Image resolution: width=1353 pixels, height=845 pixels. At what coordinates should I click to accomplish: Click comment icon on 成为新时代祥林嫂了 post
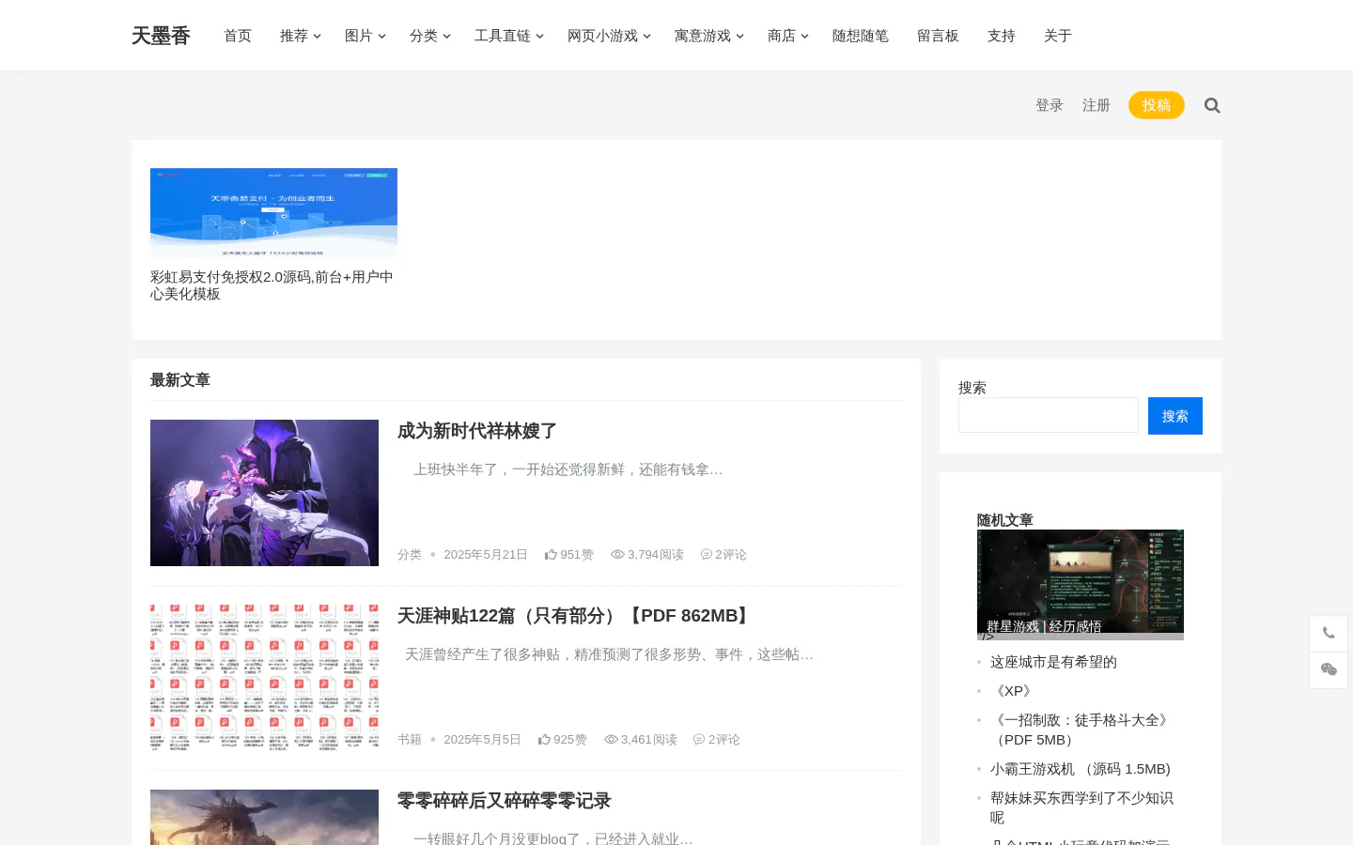coord(707,555)
